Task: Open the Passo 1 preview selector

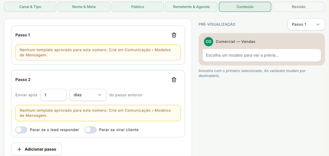Action: pos(306,24)
